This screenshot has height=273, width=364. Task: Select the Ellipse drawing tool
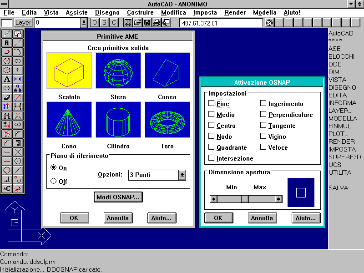pyautogui.click(x=18, y=61)
